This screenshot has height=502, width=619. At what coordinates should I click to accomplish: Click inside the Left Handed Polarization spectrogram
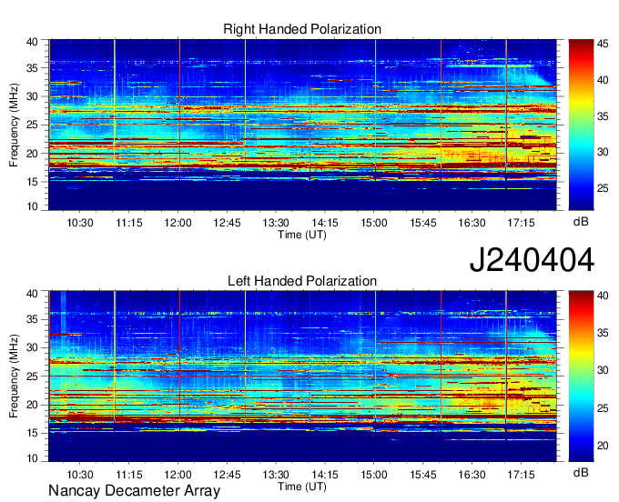302,376
